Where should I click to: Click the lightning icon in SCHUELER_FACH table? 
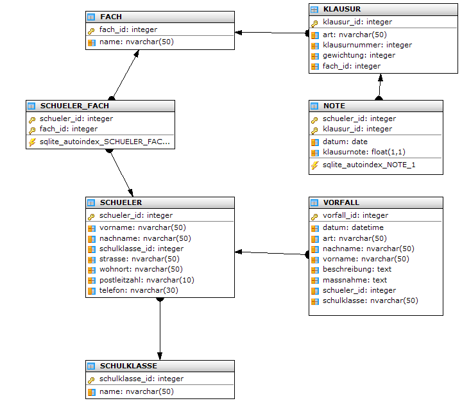pos(31,142)
